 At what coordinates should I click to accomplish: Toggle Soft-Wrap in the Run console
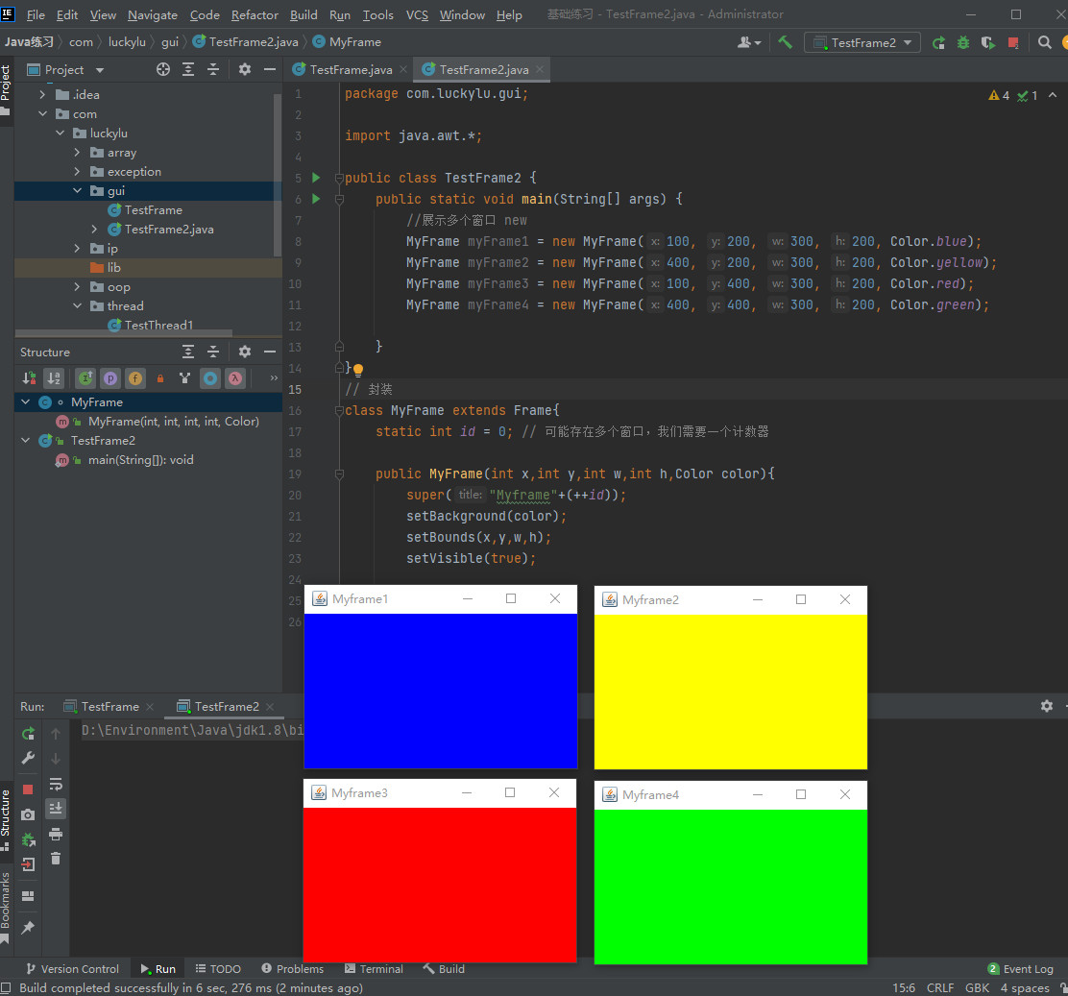(x=56, y=784)
